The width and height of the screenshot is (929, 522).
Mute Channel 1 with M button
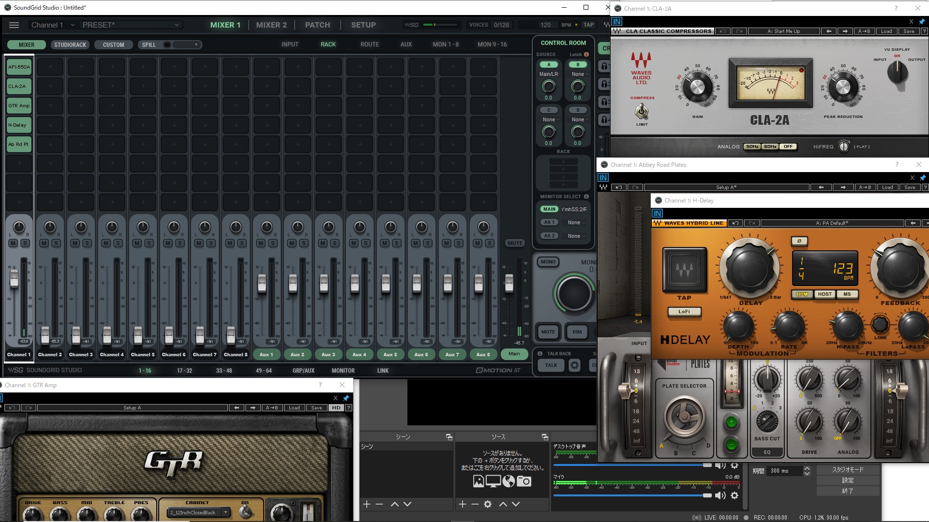(x=13, y=243)
